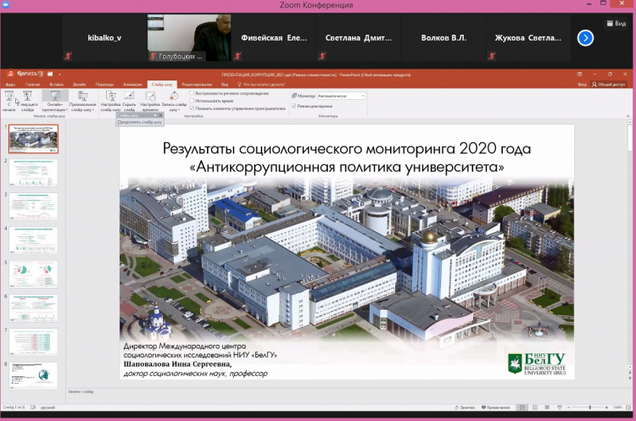Enable the Использовать время checkbox
This screenshot has height=421, width=636.
coord(194,101)
